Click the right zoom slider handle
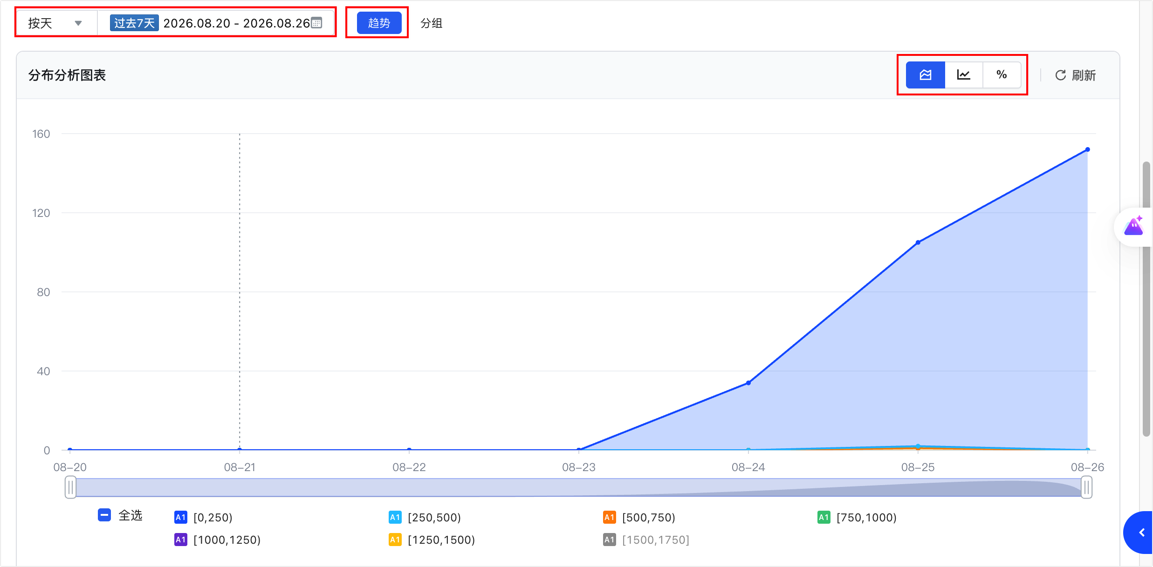1153x567 pixels. 1086,487
